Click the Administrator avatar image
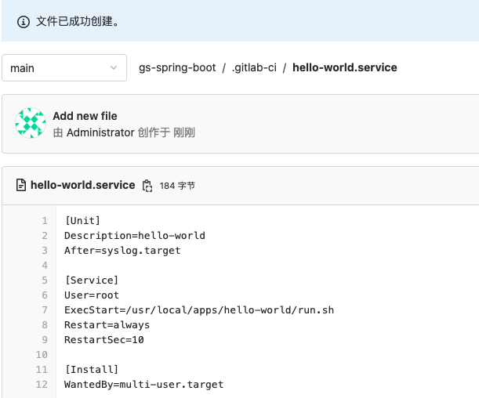This screenshot has height=398, width=479. click(31, 123)
